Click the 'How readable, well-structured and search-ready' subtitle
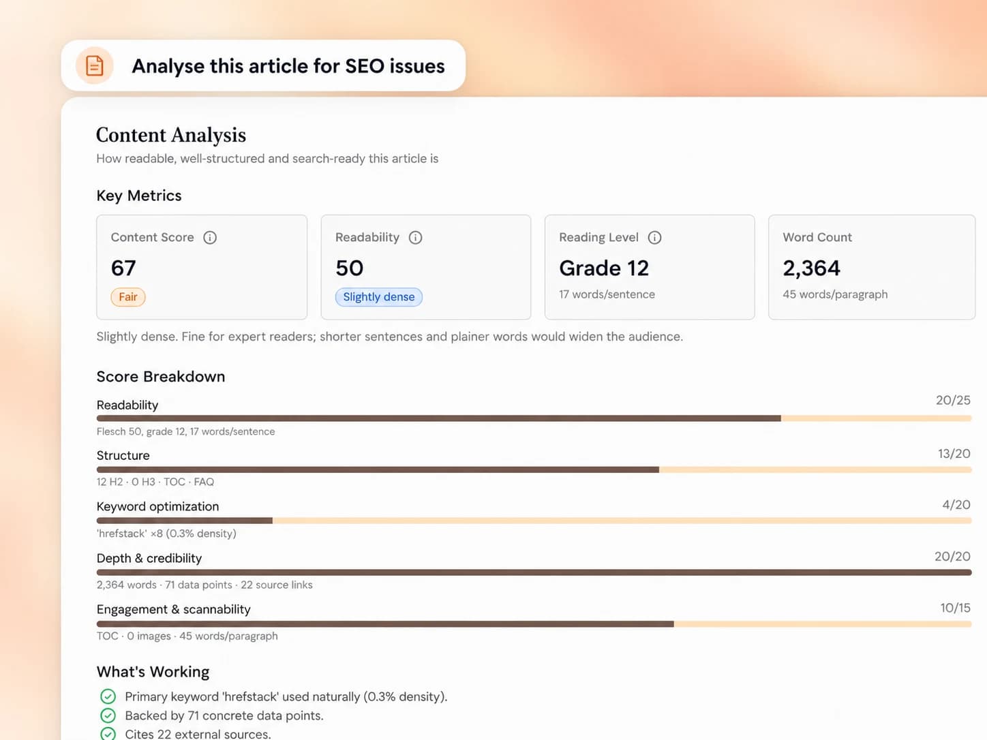 [267, 159]
